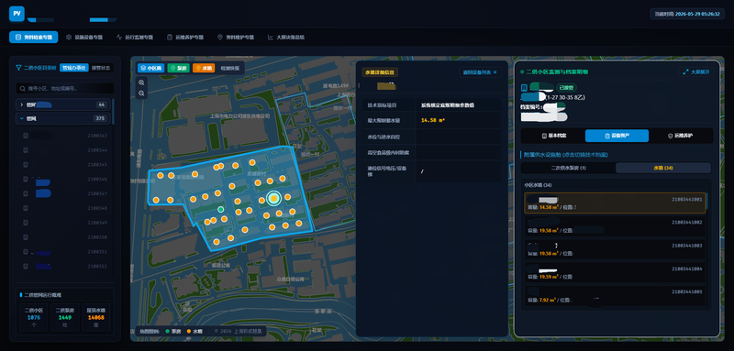Click the highlighted selected water tank marker
Screen dimensions: 734x351
coord(273,199)
